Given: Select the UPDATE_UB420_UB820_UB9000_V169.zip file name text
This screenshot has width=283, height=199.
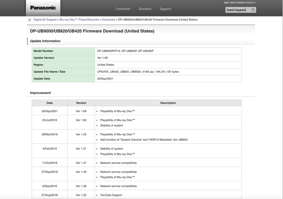Looking at the screenshot, I should pyautogui.click(x=125, y=72).
